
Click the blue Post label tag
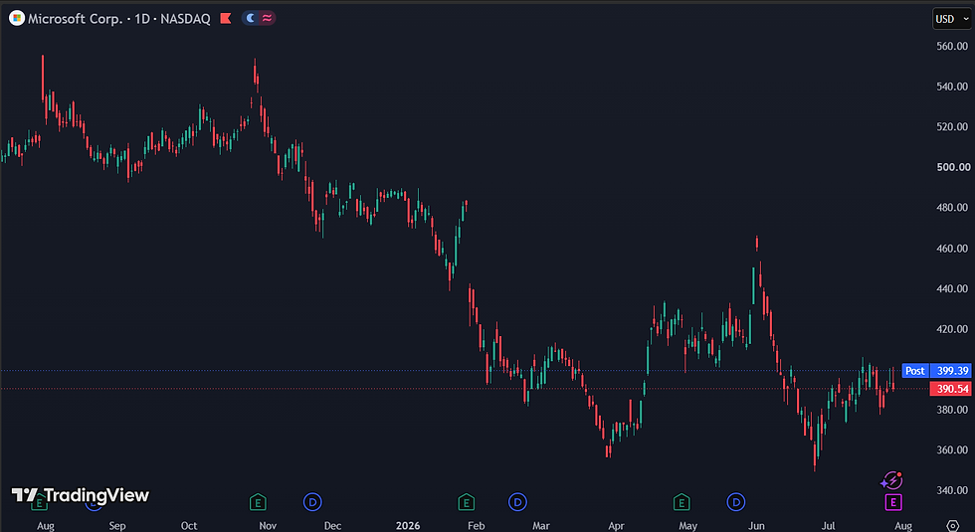[x=914, y=370]
